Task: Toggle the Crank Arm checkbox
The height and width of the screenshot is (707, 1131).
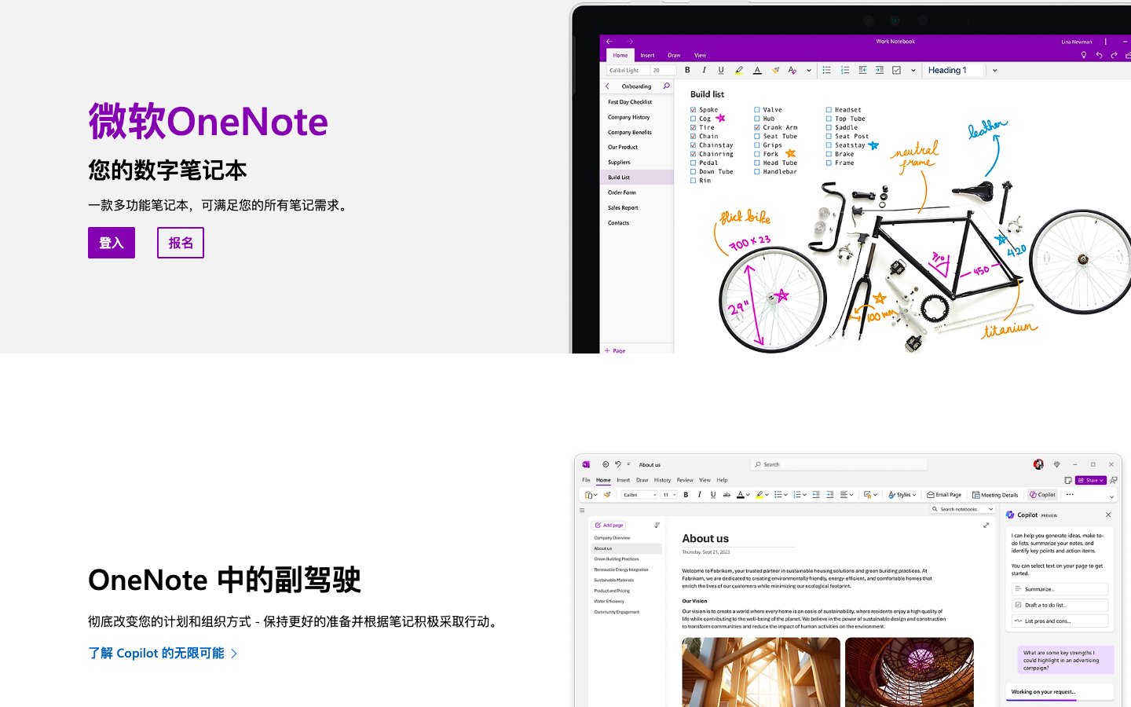Action: coord(757,127)
